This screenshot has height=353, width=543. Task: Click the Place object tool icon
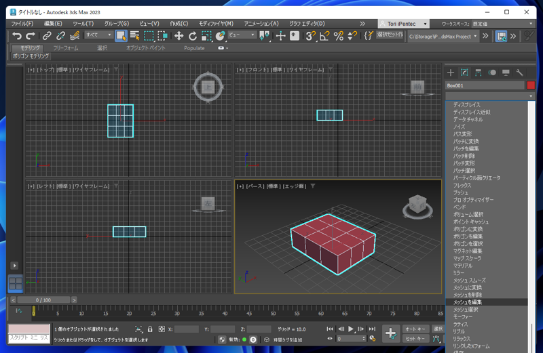pos(220,36)
